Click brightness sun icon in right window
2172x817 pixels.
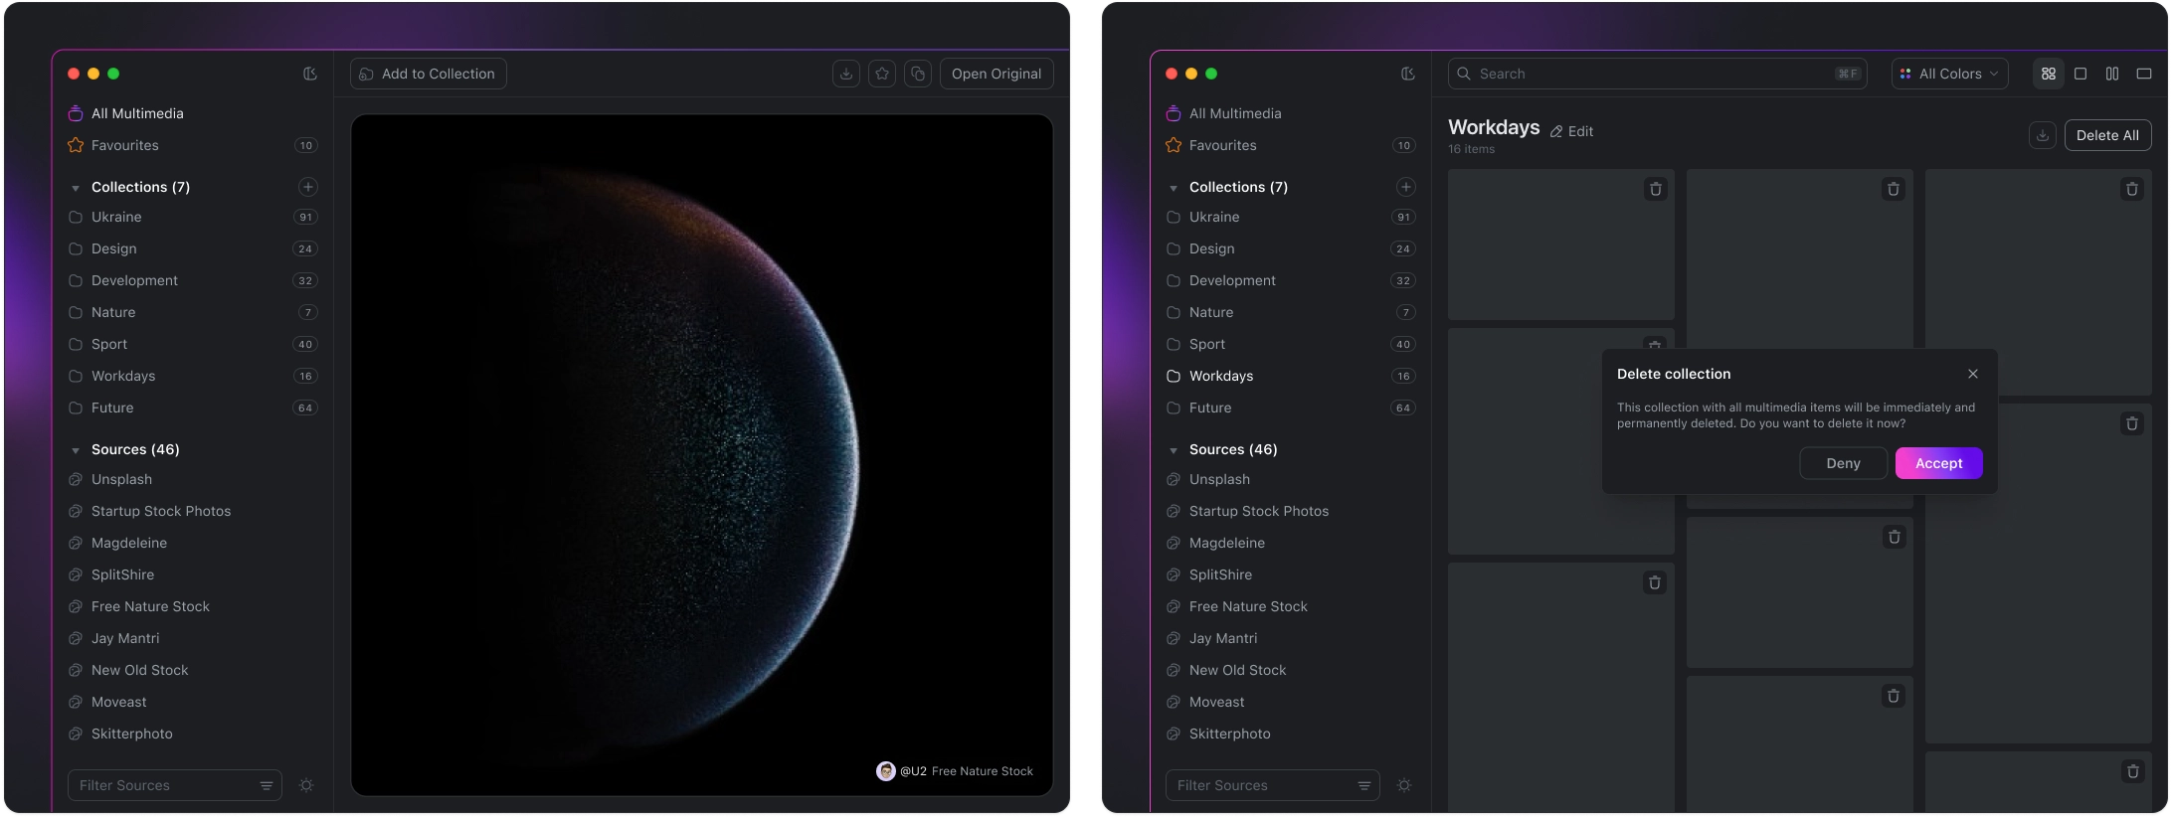click(1404, 785)
